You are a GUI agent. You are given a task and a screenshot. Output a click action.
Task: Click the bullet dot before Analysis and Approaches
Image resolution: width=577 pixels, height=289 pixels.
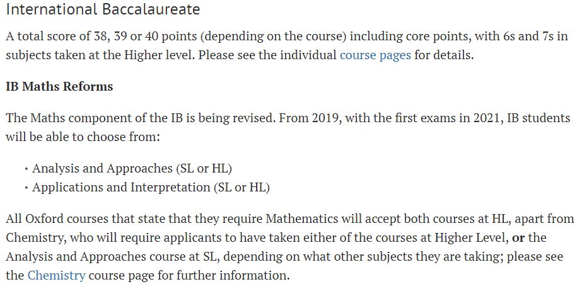tap(26, 169)
